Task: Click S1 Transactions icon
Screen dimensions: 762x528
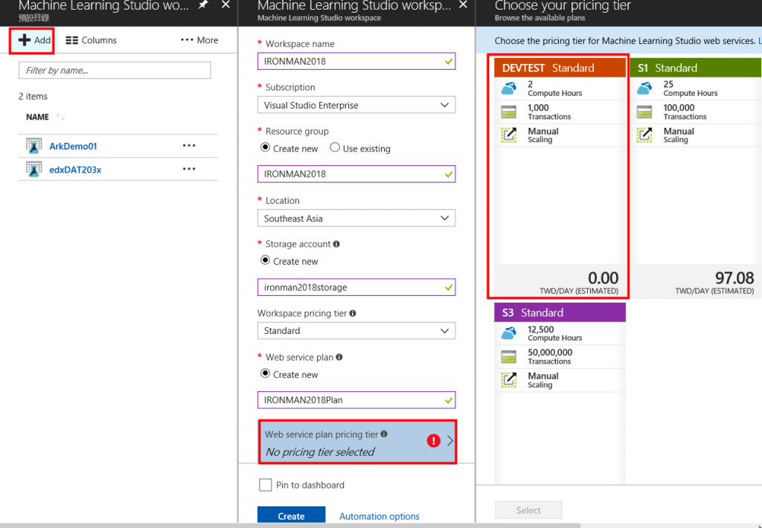Action: 644,112
